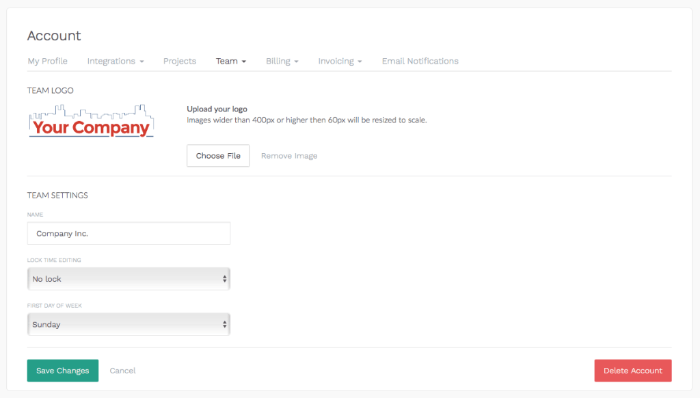Expand the Team dropdown menu
This screenshot has width=700, height=398.
[x=230, y=61]
